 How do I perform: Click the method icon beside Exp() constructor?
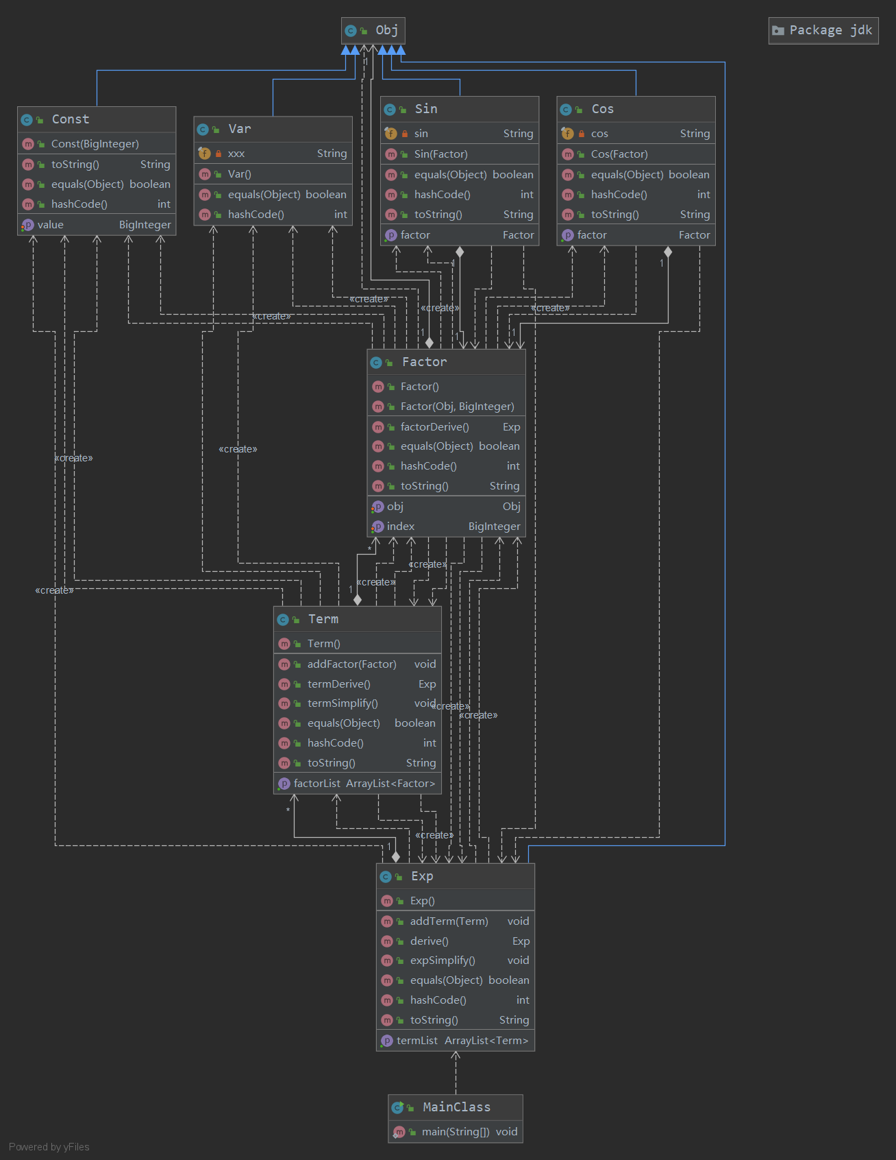[x=387, y=901]
